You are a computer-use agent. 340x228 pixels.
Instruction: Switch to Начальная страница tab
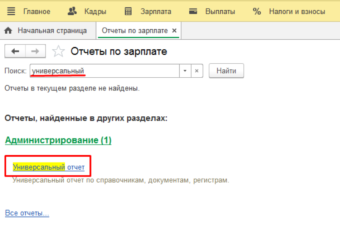point(52,30)
